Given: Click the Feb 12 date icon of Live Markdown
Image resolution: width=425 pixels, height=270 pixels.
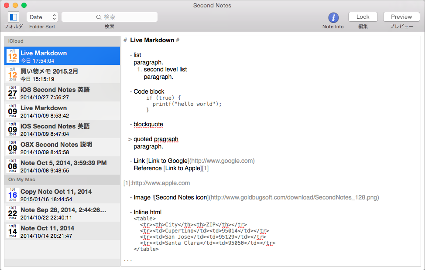Looking at the screenshot, I should click(x=13, y=56).
